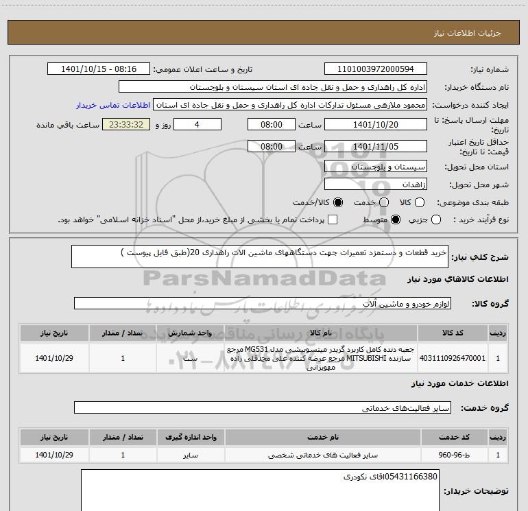Click the goods code 4031110926470001 cell
528x511 pixels.
pos(453,358)
